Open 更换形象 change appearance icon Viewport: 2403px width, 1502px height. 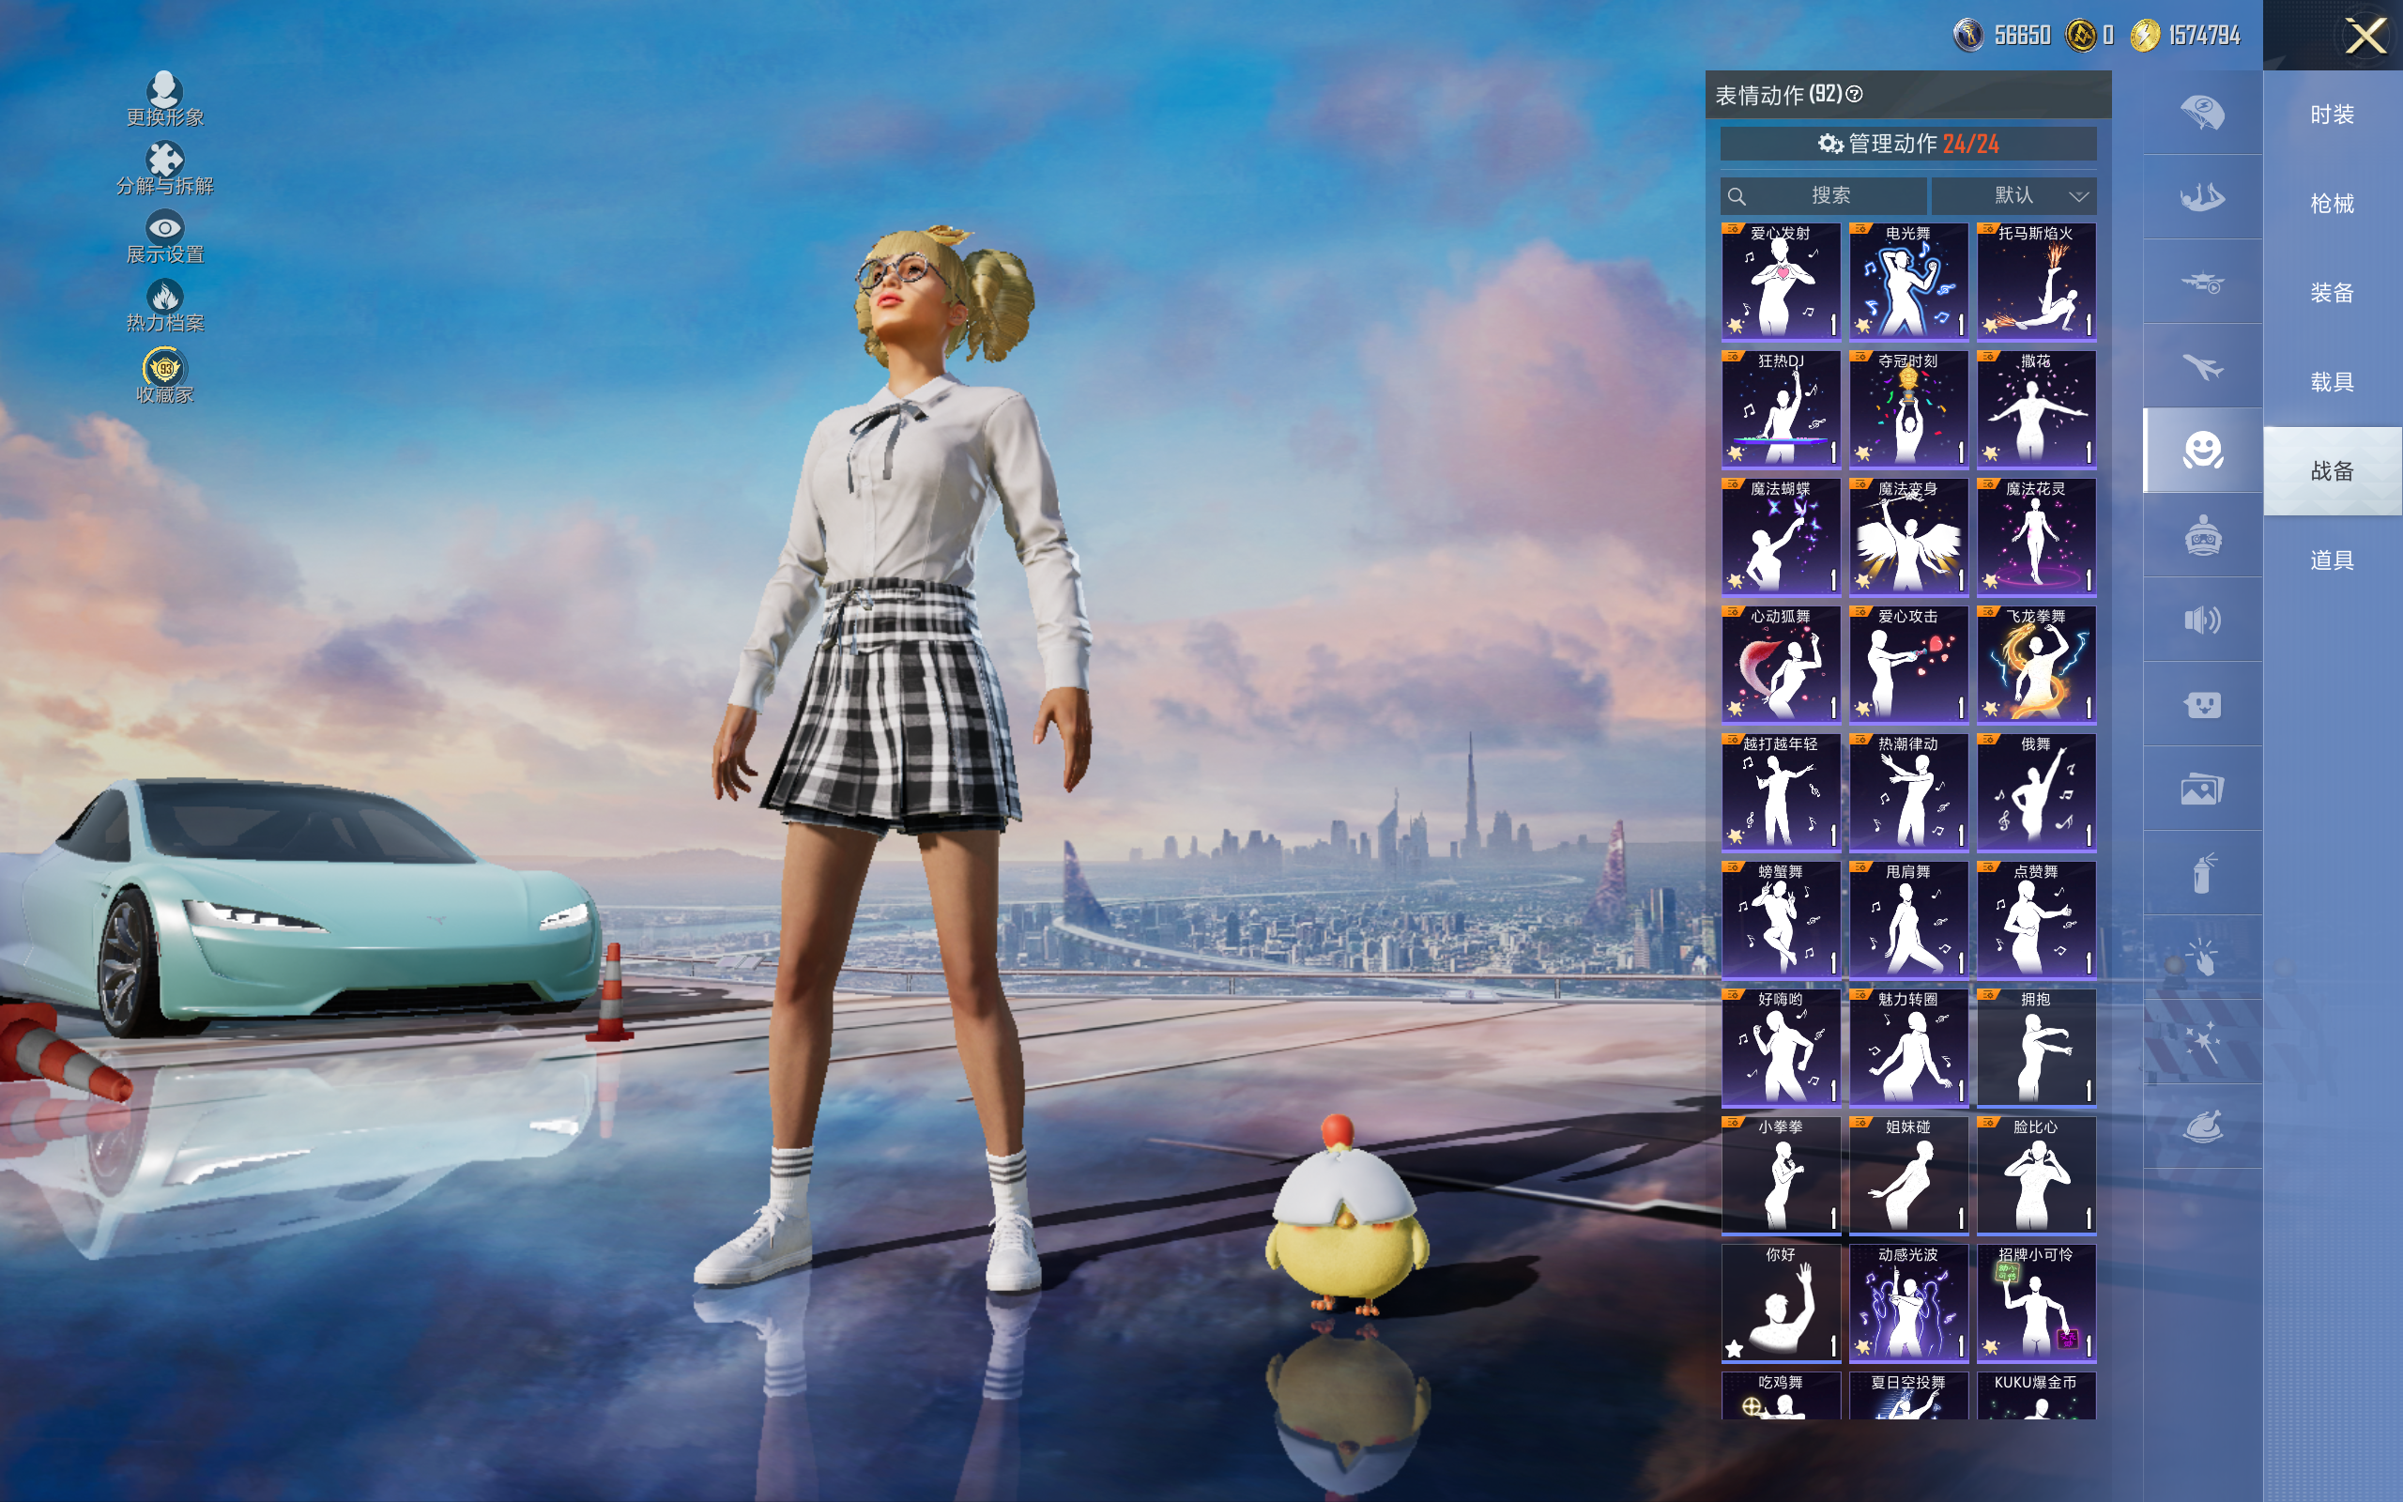pos(164,99)
